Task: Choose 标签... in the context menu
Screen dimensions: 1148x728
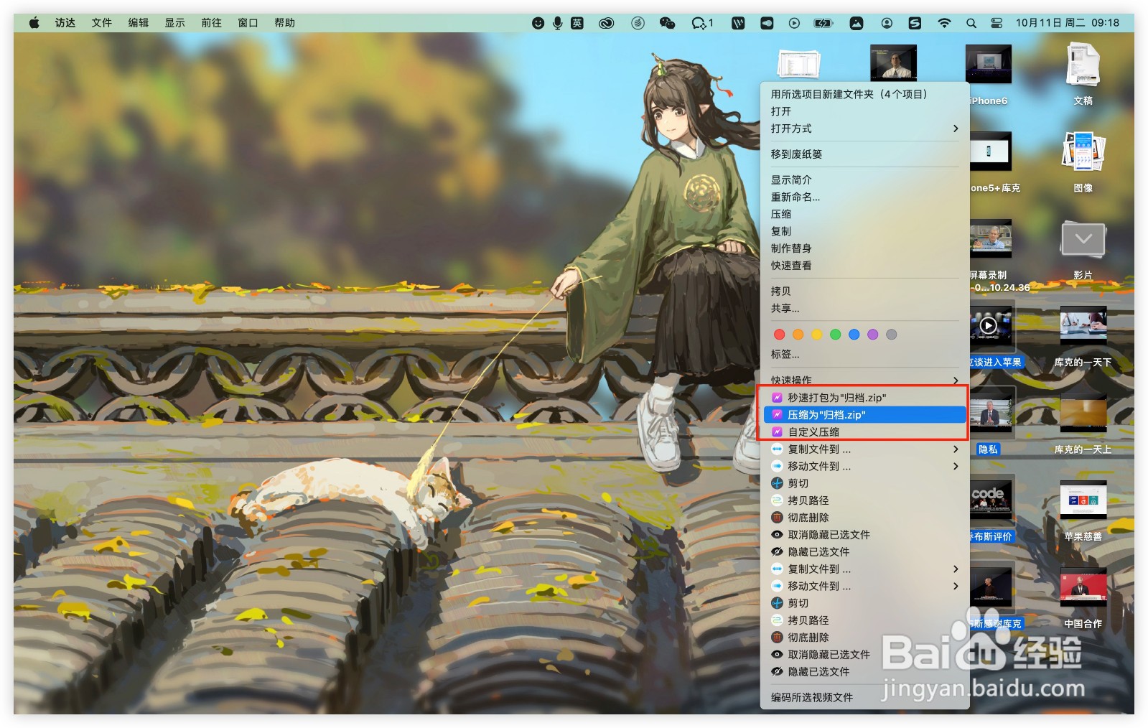Action: (864, 355)
